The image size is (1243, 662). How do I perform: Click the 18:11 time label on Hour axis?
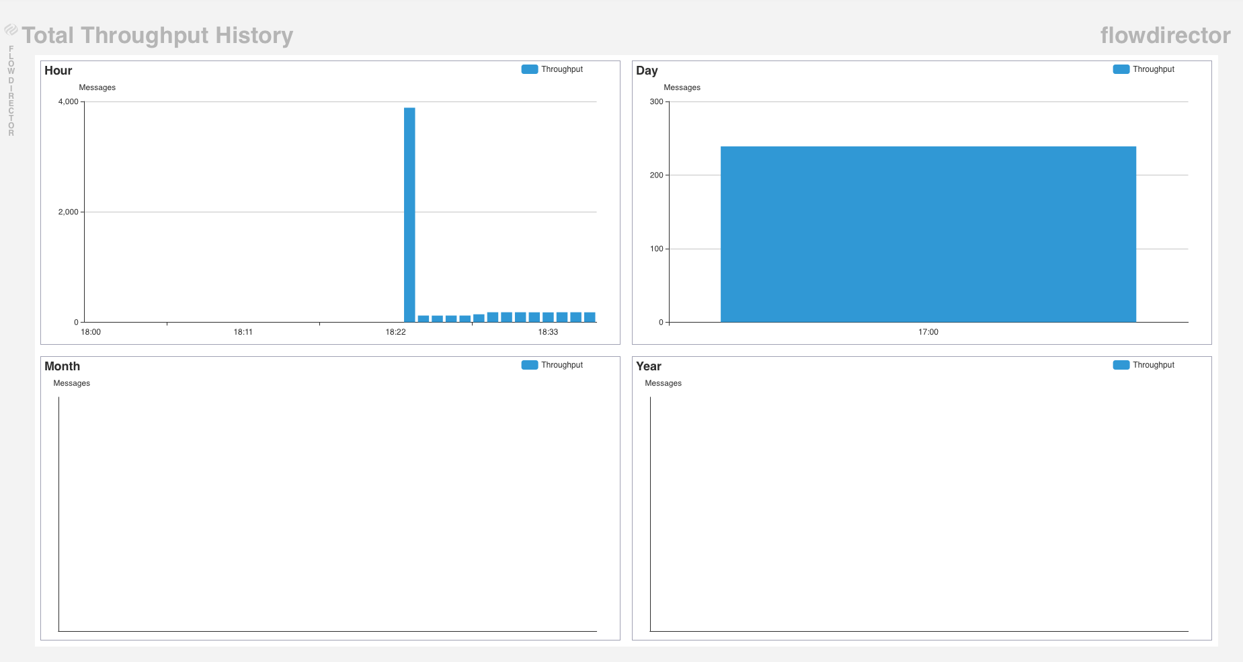[243, 332]
